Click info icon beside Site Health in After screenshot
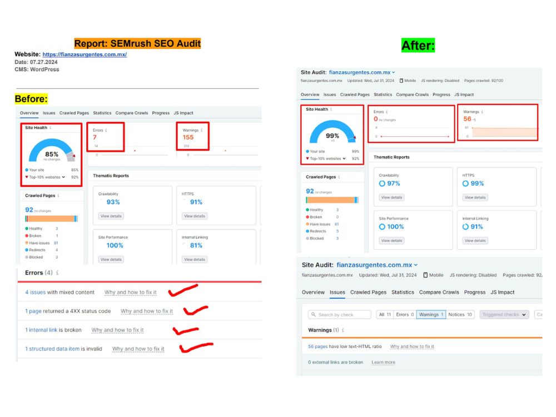 point(331,109)
